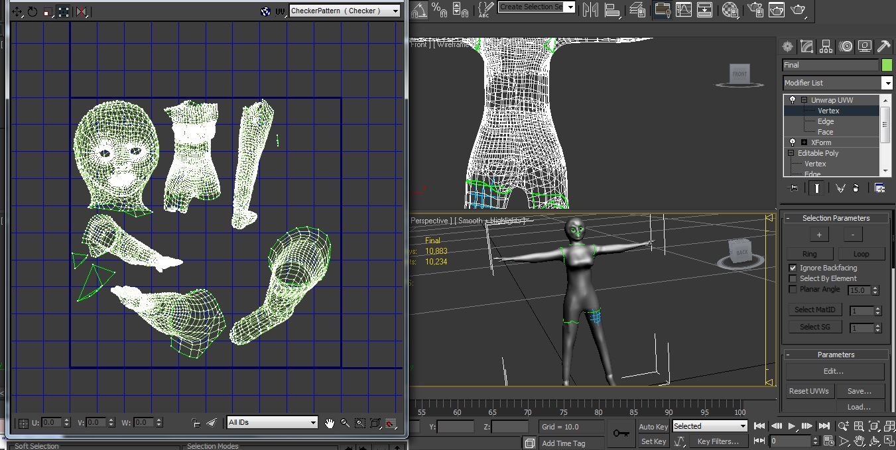
Task: Click the Play Animation button
Action: [x=792, y=426]
